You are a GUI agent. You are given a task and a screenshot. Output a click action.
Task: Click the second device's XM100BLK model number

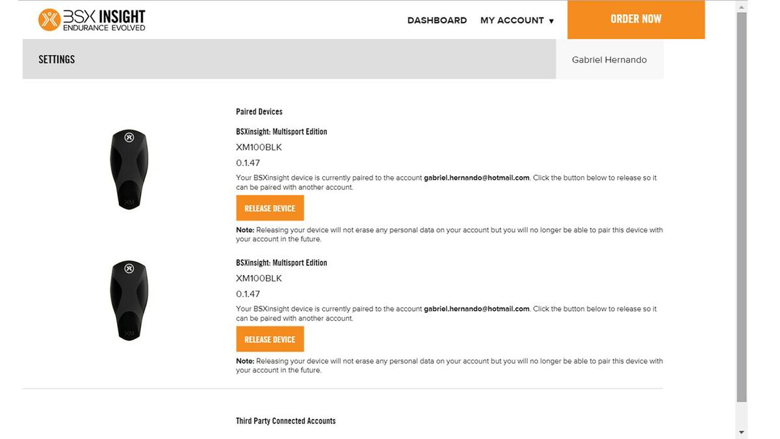[259, 278]
